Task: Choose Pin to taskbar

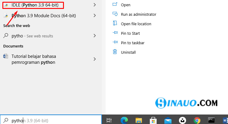Action: 133,43
